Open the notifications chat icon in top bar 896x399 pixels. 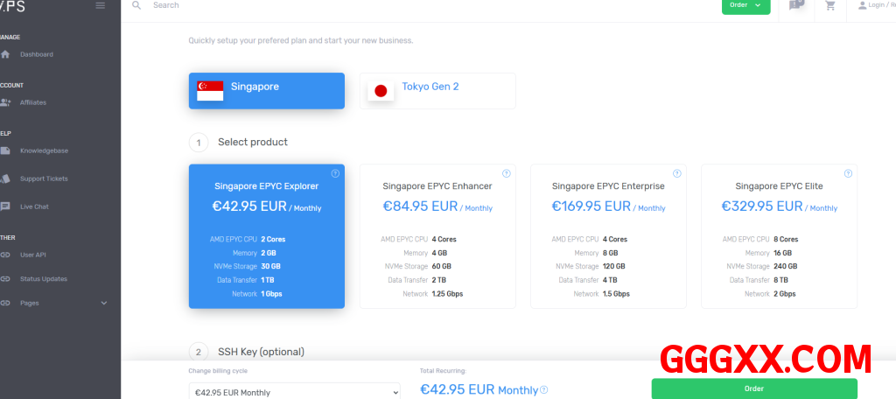(x=795, y=5)
